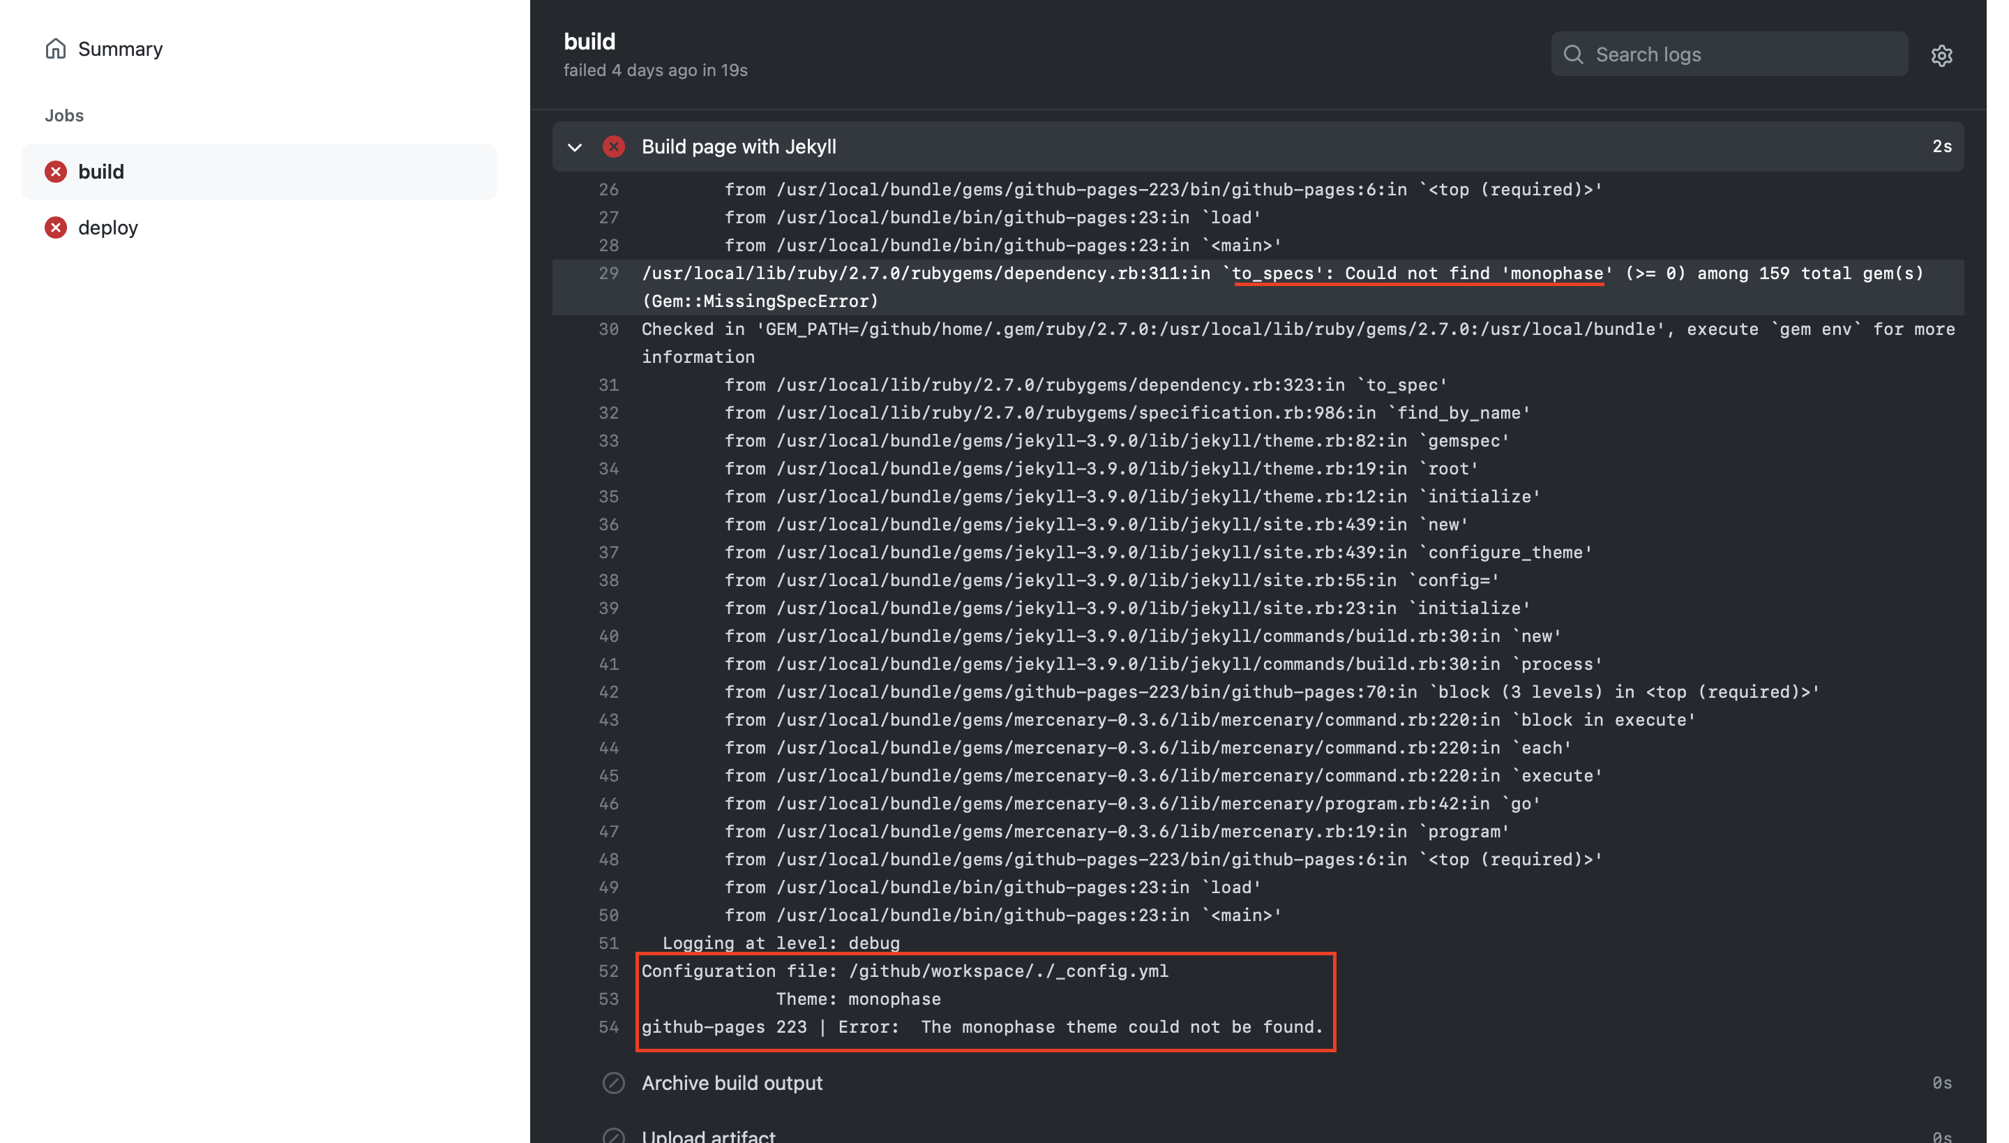The image size is (2009, 1143).
Task: Click the skipped icon beside Upload artifact
Action: pos(614,1135)
